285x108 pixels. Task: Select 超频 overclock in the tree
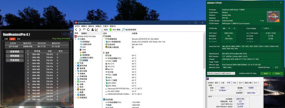click(x=83, y=52)
